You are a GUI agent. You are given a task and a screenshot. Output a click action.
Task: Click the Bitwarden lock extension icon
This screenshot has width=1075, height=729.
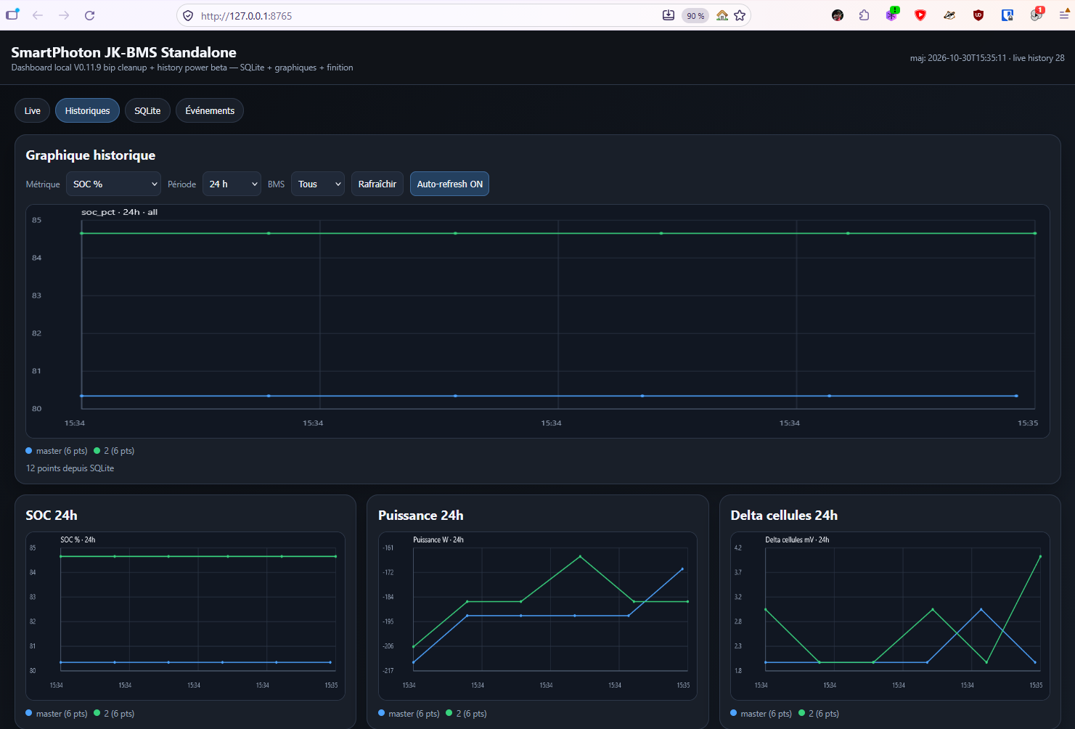[x=1007, y=15]
